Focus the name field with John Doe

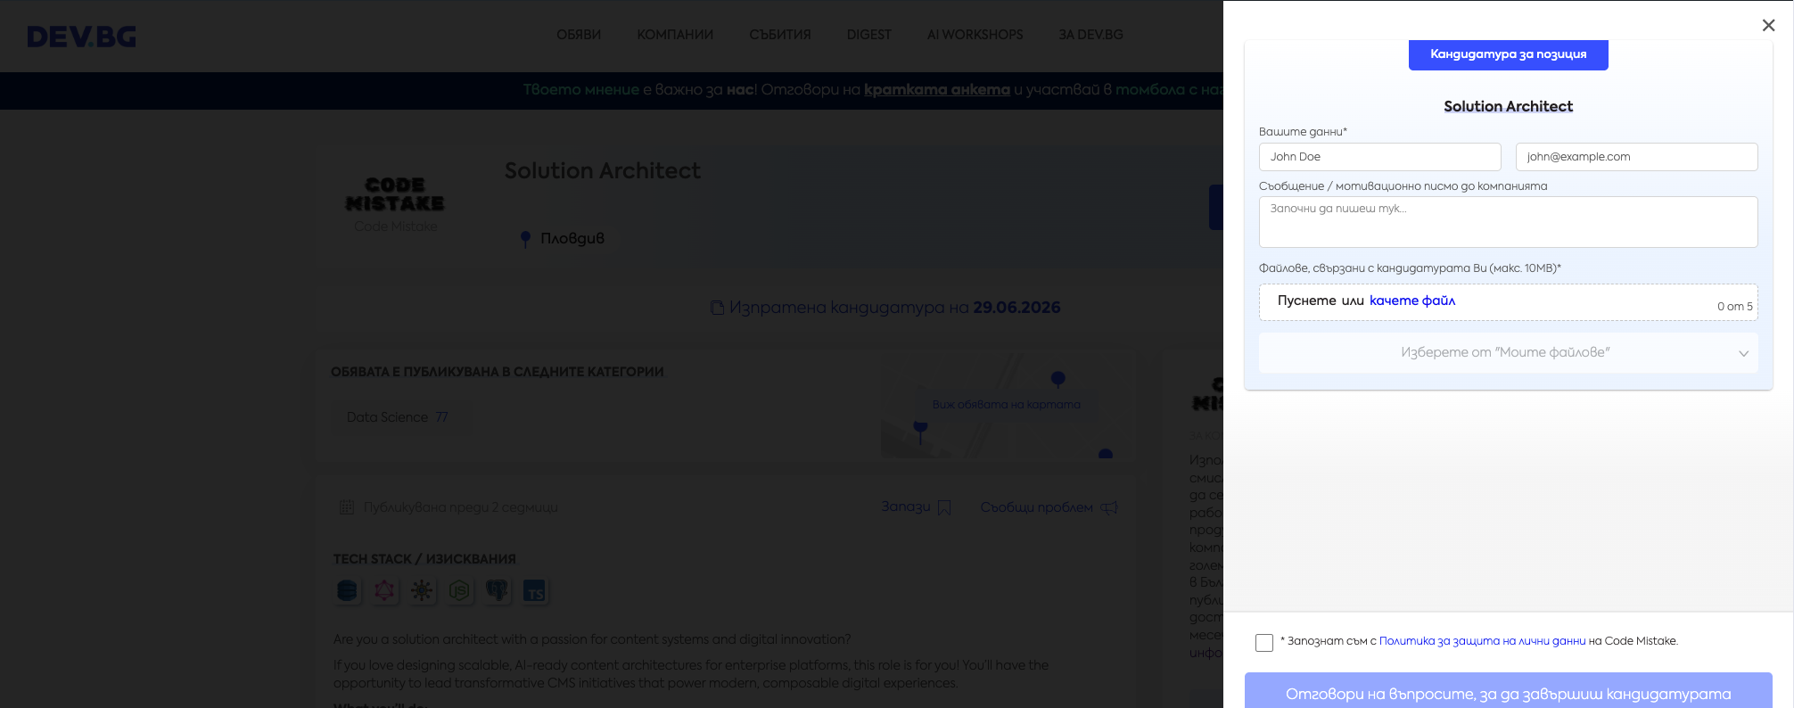(1380, 157)
